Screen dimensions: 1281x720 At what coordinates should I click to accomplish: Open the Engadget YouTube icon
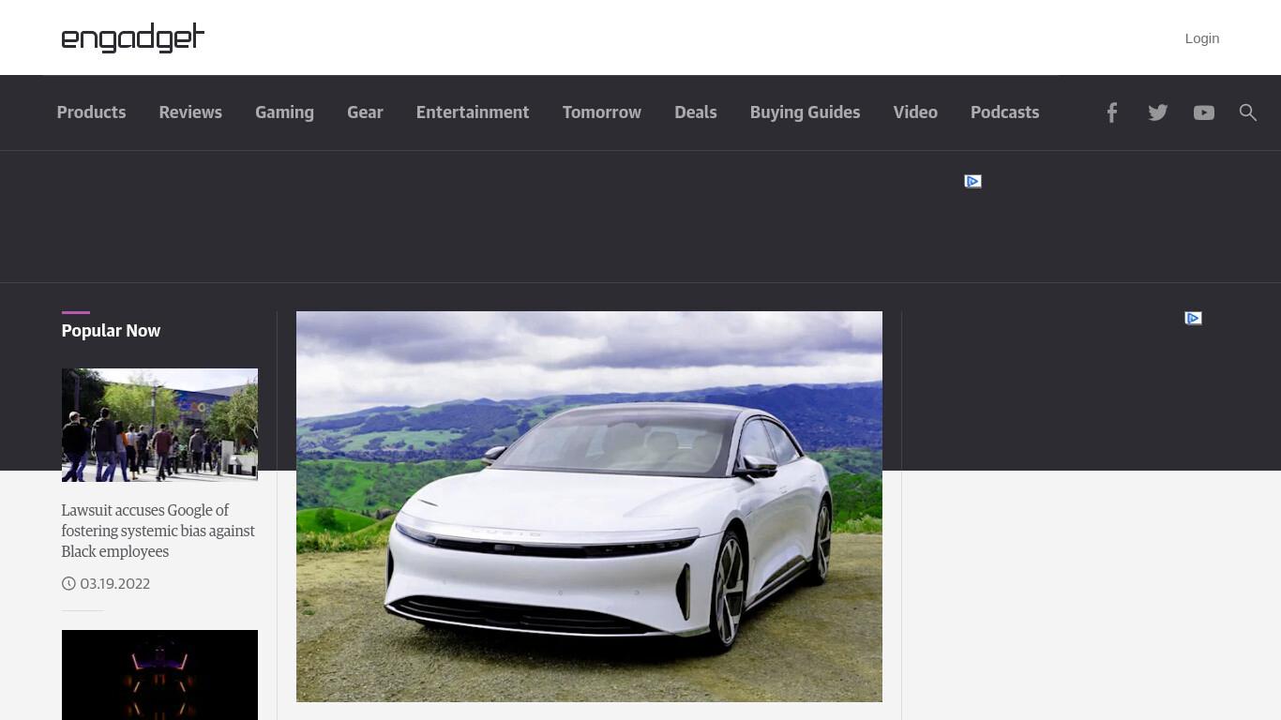[1204, 112]
